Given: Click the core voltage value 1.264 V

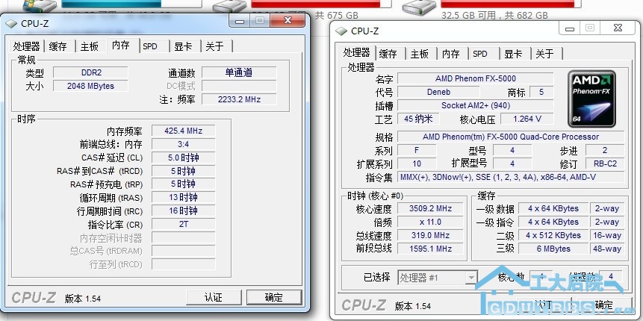Looking at the screenshot, I should 527,119.
